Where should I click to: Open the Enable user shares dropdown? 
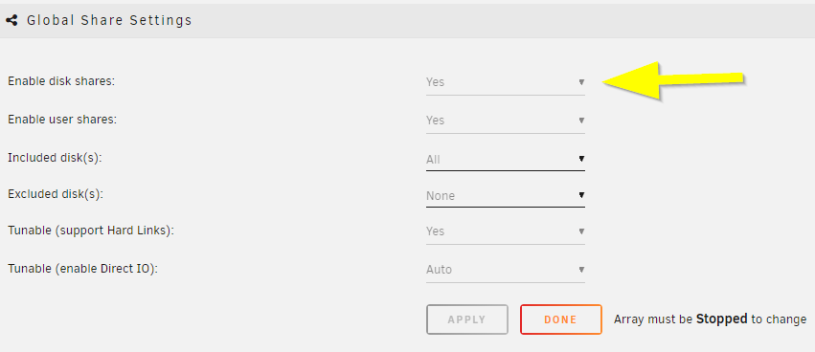(x=506, y=121)
